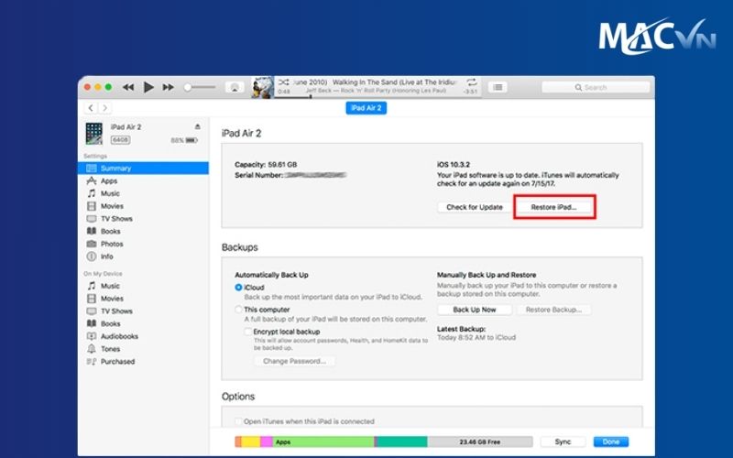Eject the iPad Air 2 device
The image size is (733, 458).
[x=197, y=126]
